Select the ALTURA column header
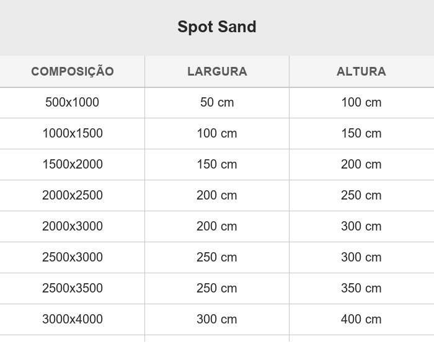Screen dimensions: 434x347 pyautogui.click(x=361, y=71)
